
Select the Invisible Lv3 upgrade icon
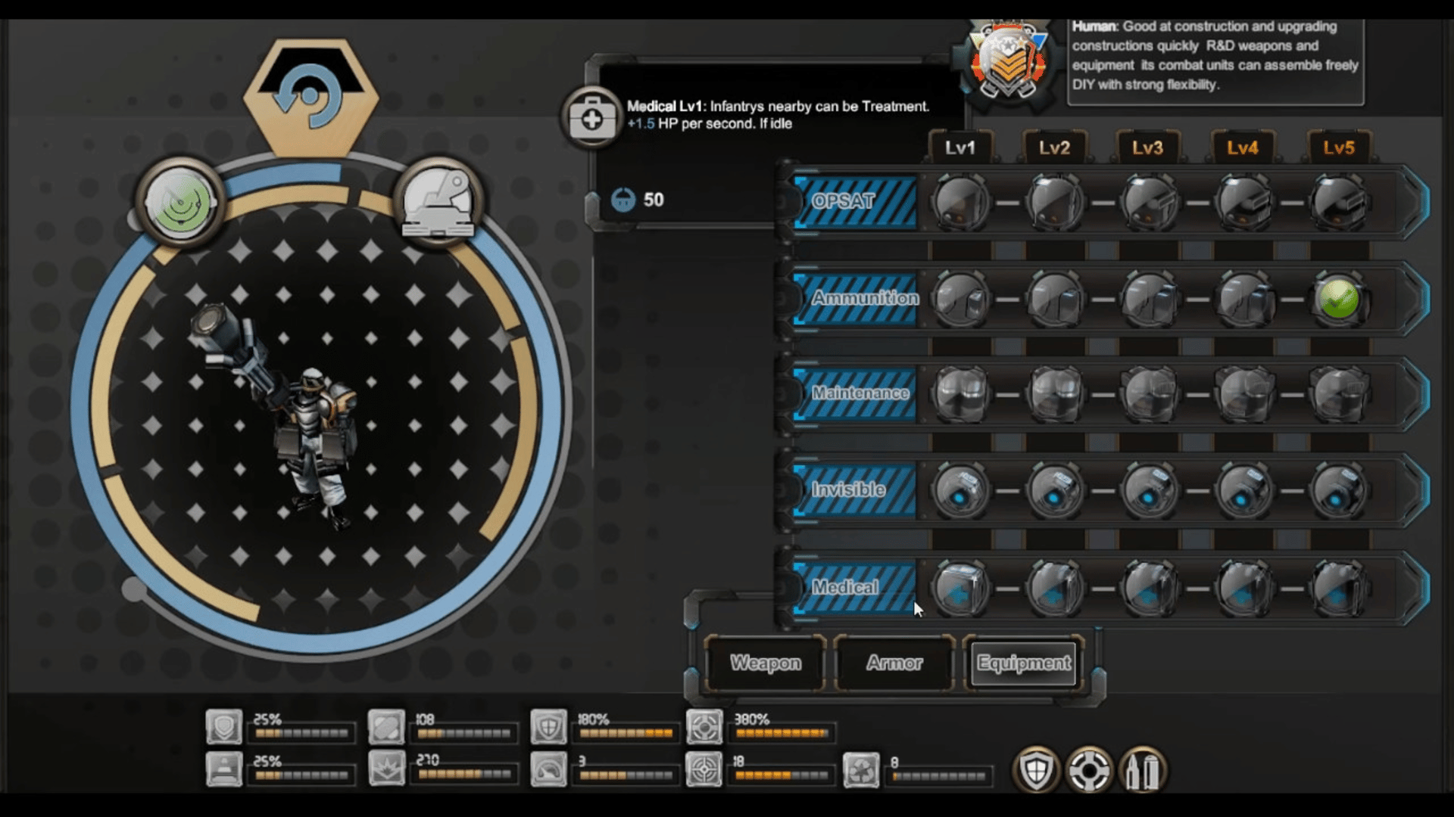point(1149,491)
